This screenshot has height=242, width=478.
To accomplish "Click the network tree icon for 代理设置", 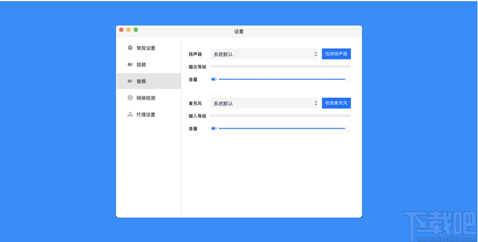I will [x=130, y=114].
